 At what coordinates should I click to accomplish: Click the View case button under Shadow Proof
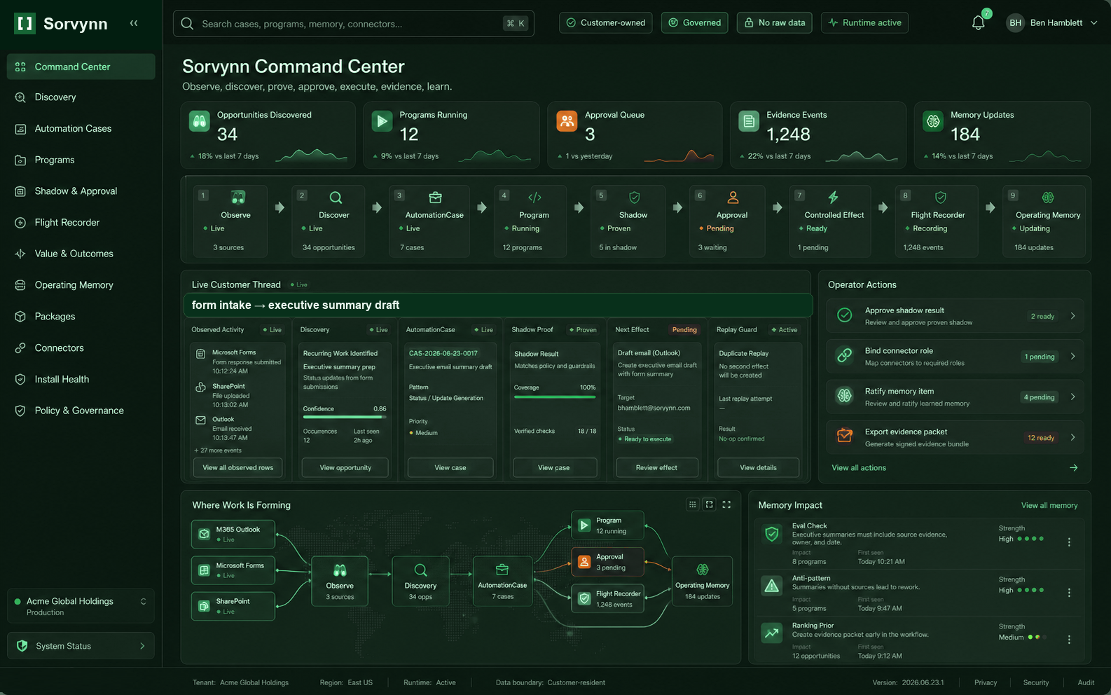tap(554, 467)
